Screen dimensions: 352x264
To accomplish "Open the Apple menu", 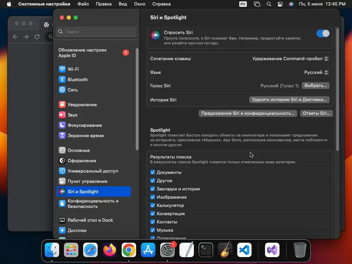I will pyautogui.click(x=9, y=4).
